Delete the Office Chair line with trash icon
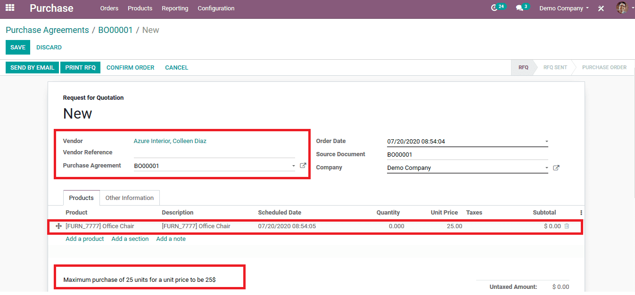Viewport: 635px width, 295px height. tap(567, 226)
